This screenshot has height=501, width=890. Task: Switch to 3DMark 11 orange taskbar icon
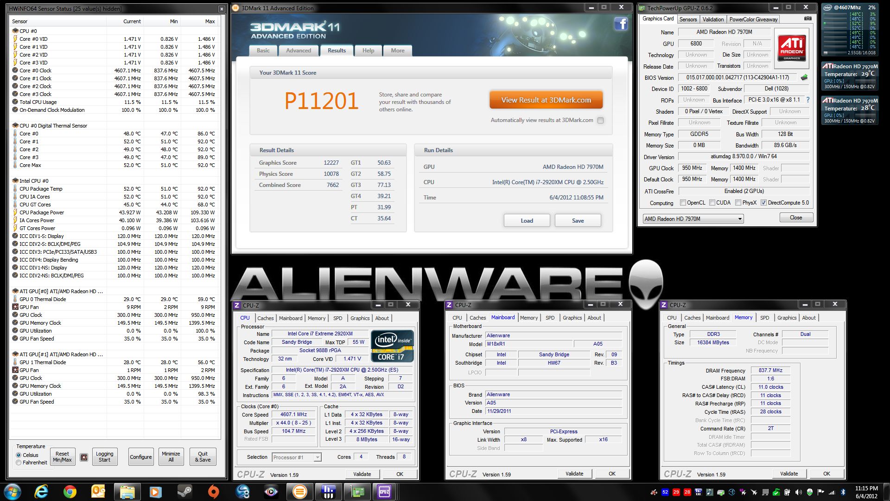pos(300,492)
